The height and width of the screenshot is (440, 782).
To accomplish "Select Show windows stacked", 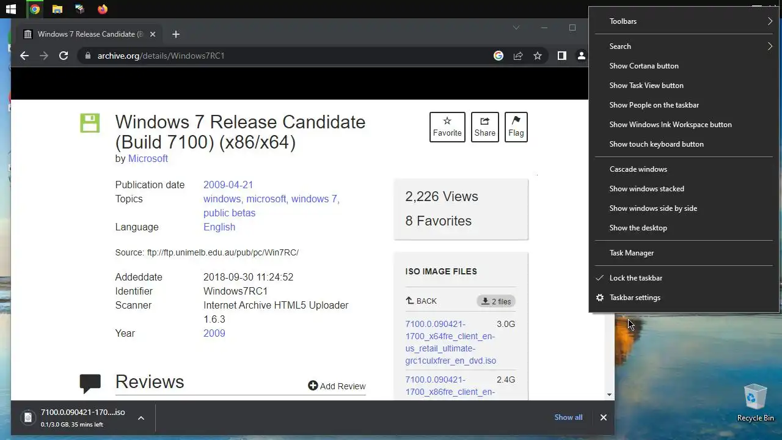I will 684,189.
